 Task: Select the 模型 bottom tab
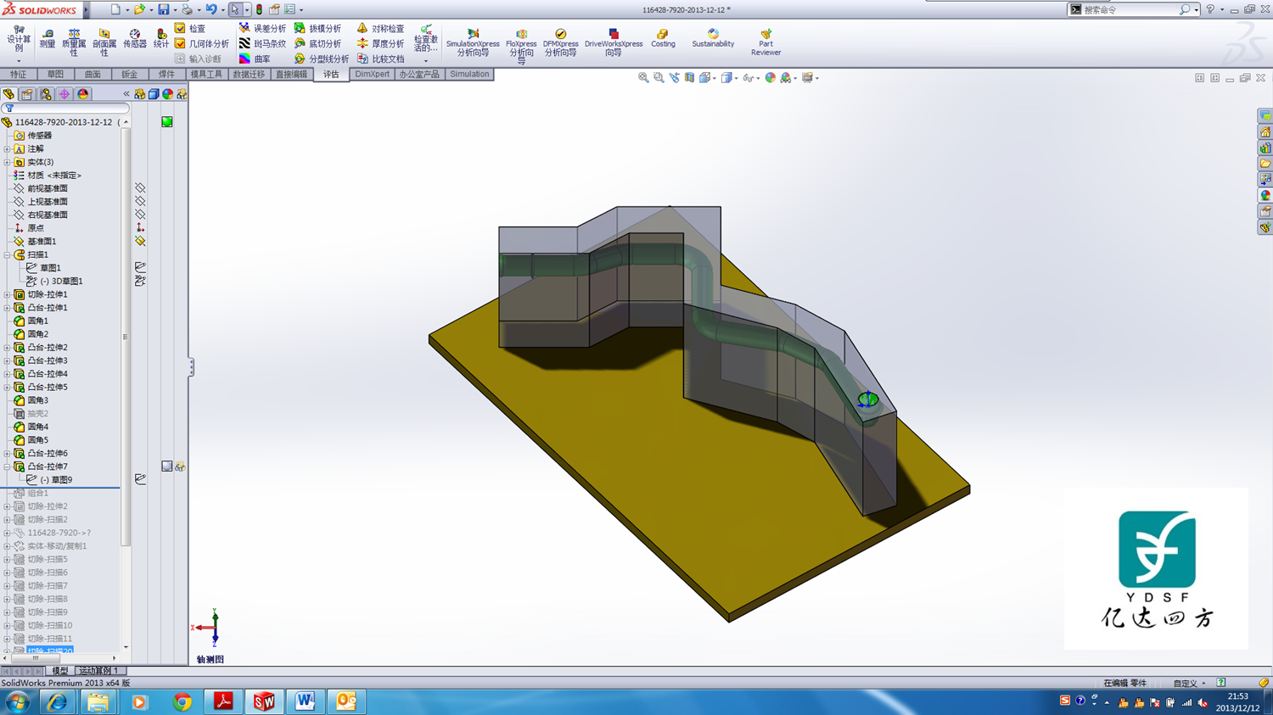[x=59, y=671]
